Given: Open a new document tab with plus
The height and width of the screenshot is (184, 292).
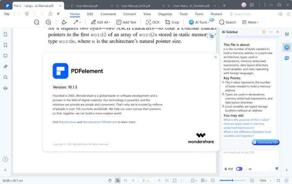Looking at the screenshot, I should coord(224,6).
